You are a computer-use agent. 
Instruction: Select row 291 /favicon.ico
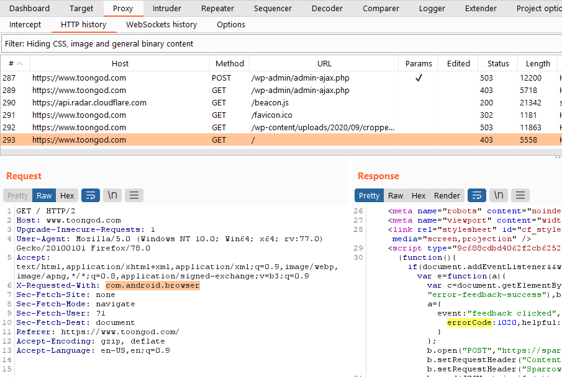(x=281, y=115)
